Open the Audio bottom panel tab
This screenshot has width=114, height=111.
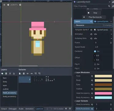(x=21, y=109)
